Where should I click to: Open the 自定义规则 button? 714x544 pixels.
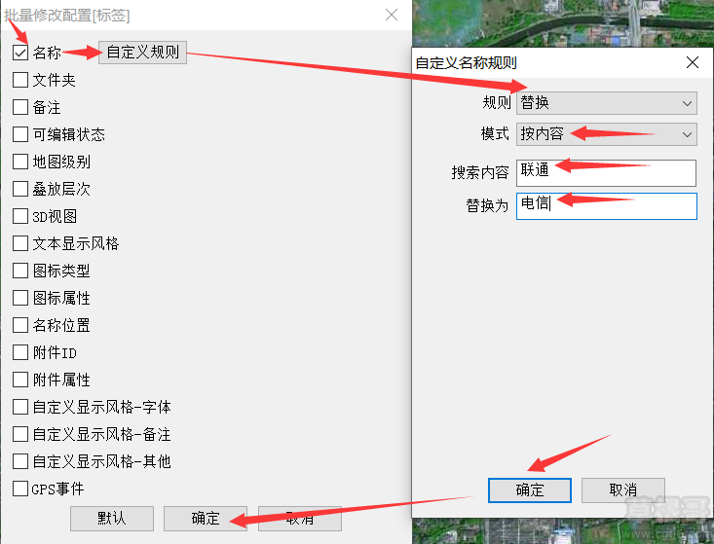142,53
